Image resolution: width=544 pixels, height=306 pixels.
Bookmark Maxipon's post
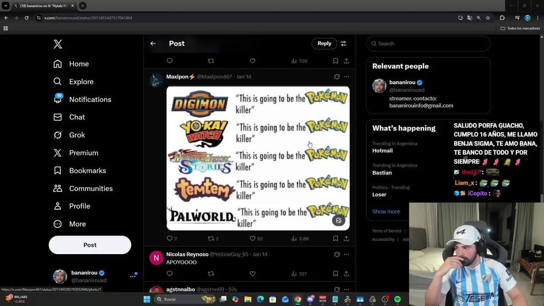point(335,238)
